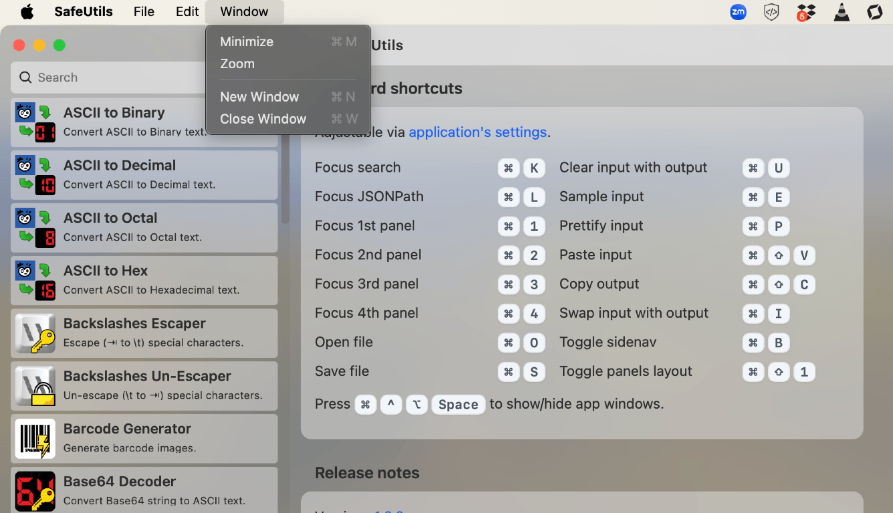Open the Backslashes Un-Escaper padlock icon
Image resolution: width=893 pixels, height=513 pixels.
35,386
